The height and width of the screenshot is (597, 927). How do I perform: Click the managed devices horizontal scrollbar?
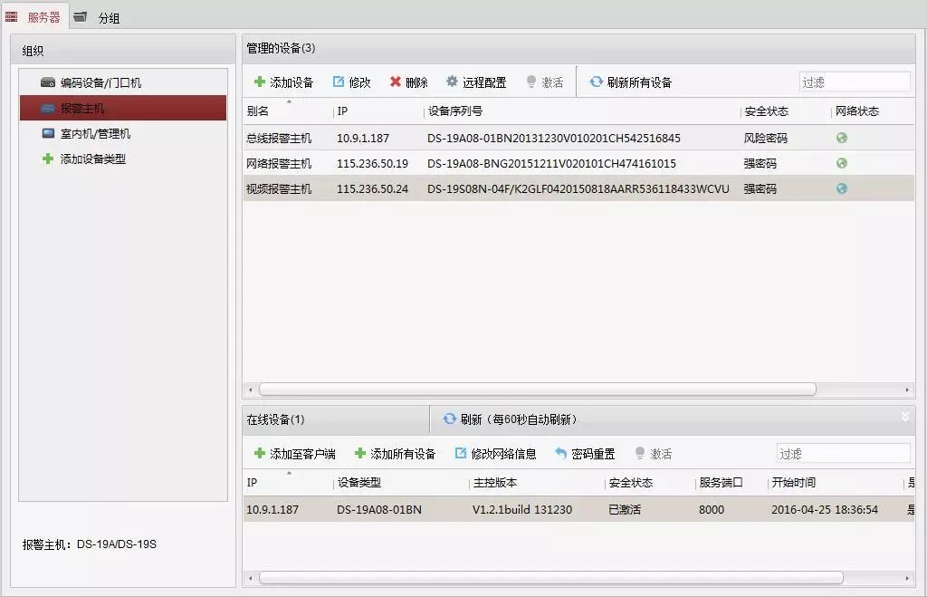tap(537, 390)
